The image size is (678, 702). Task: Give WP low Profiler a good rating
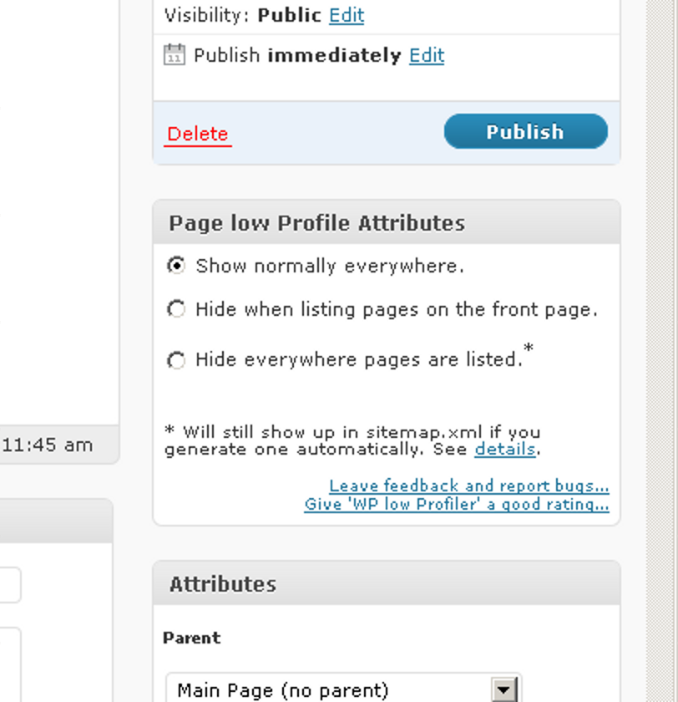click(x=456, y=505)
